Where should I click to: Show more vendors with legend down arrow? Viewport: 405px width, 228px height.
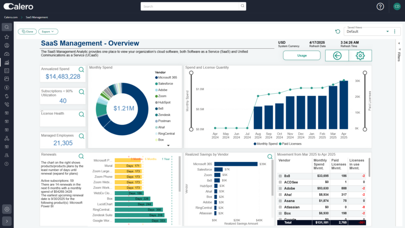point(168,146)
